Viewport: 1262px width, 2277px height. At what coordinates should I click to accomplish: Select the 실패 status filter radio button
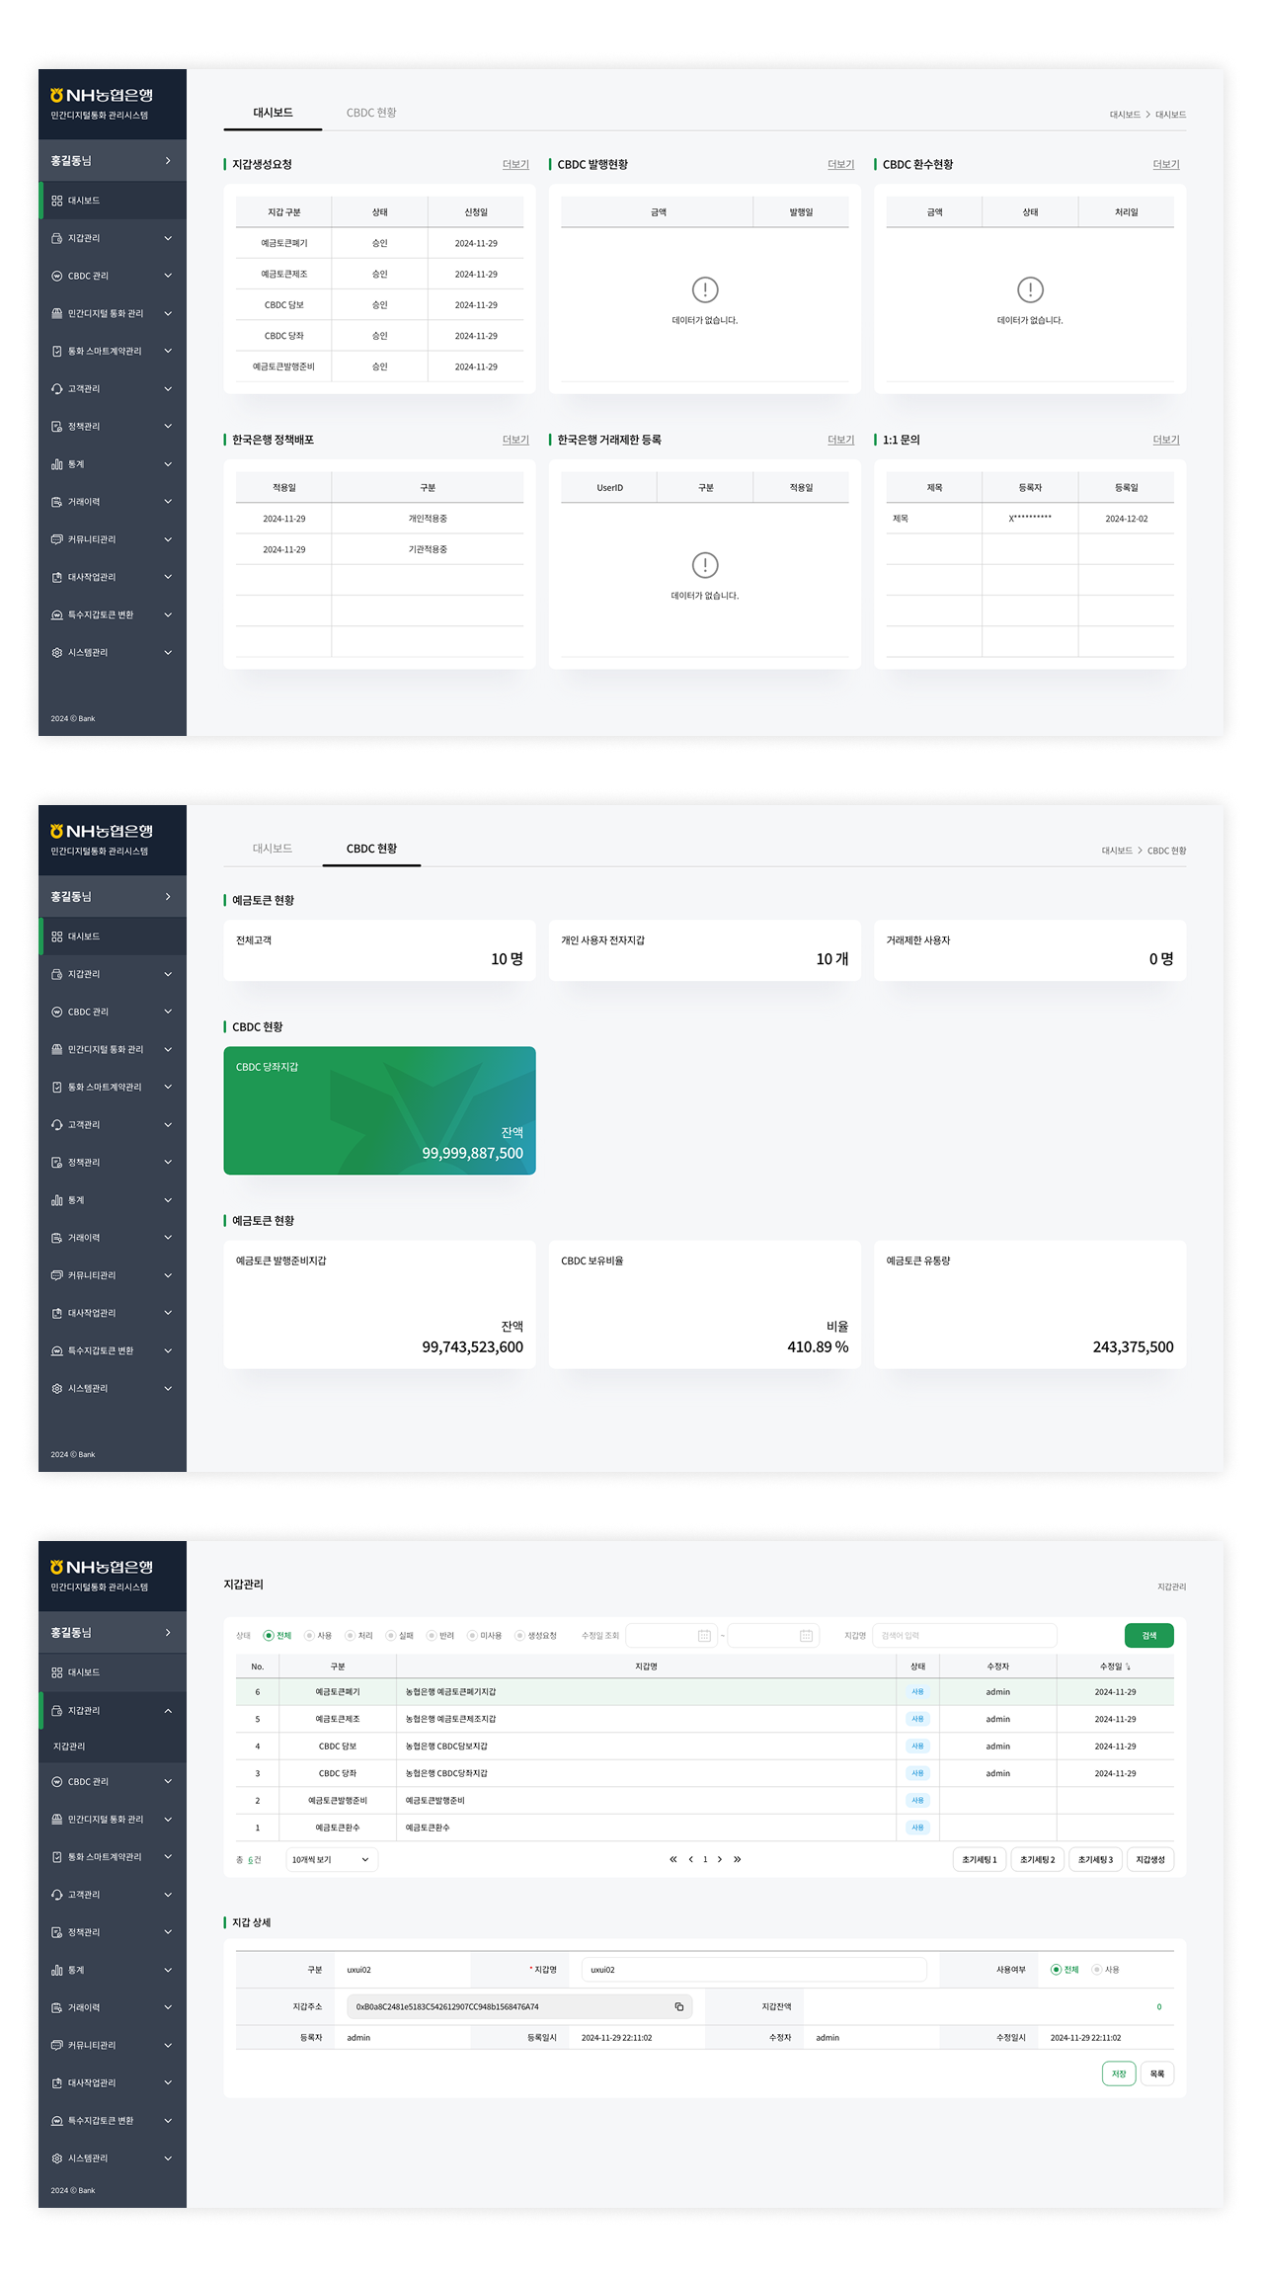pos(391,1636)
